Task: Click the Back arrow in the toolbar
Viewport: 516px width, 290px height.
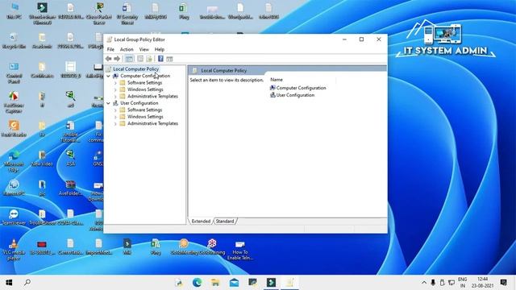Action: tap(108, 59)
